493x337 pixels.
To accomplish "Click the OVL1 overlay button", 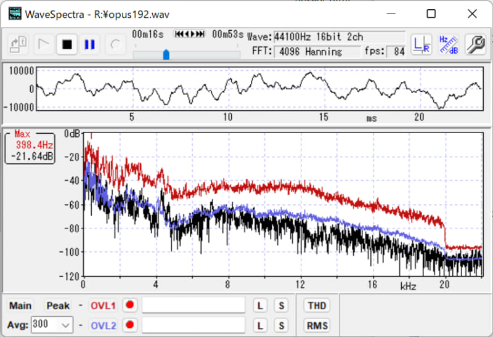I will 103,306.
